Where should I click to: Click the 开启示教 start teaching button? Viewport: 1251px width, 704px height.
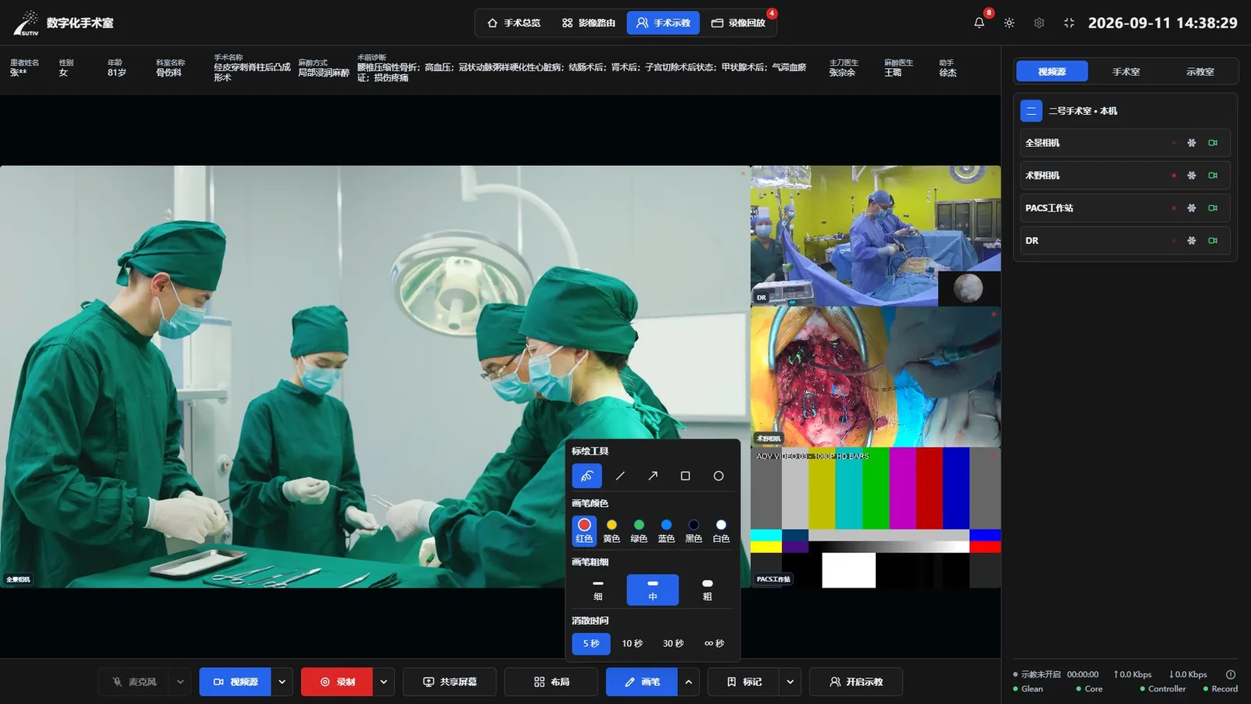pos(856,682)
